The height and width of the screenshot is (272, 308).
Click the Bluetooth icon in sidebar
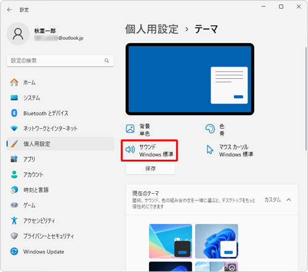click(14, 113)
